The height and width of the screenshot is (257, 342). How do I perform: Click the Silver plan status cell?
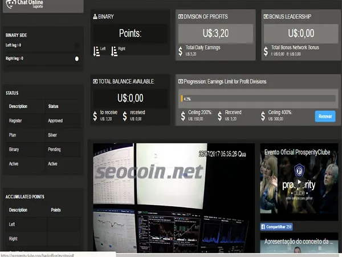pyautogui.click(x=52, y=135)
